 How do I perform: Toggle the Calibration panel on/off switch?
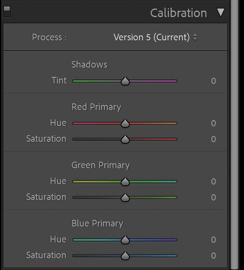click(x=7, y=11)
